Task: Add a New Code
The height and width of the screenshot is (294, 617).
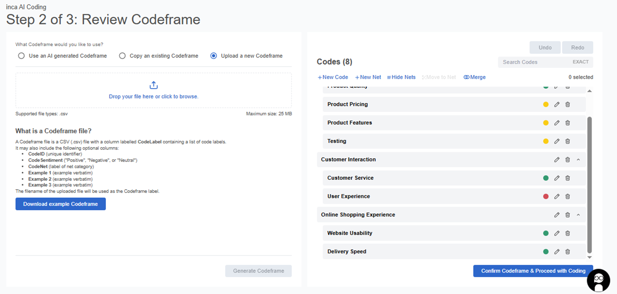Action: [333, 77]
